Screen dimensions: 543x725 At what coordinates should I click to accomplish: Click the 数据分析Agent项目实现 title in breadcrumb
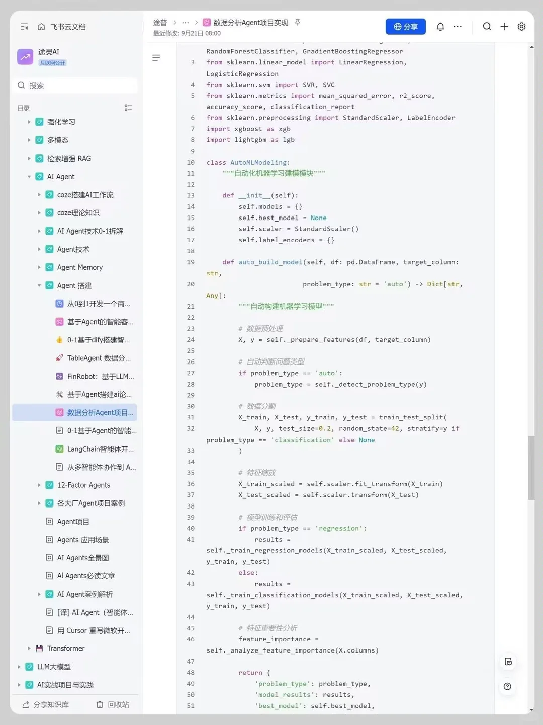click(251, 23)
